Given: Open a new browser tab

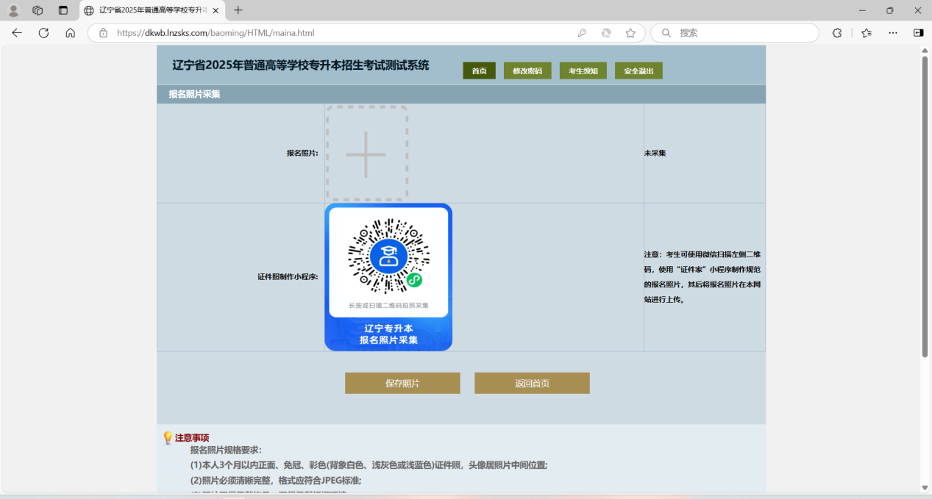Looking at the screenshot, I should pos(238,10).
